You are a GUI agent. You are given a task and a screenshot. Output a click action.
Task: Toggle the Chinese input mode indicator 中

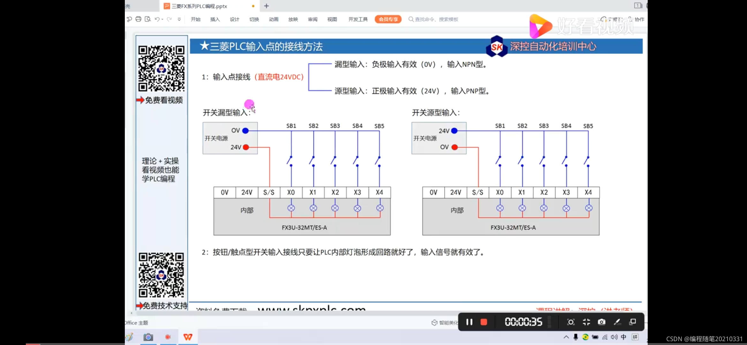[x=623, y=337]
